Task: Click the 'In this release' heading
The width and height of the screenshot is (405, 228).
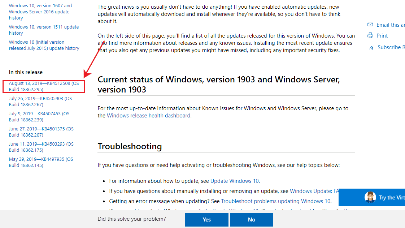Action: click(x=26, y=72)
